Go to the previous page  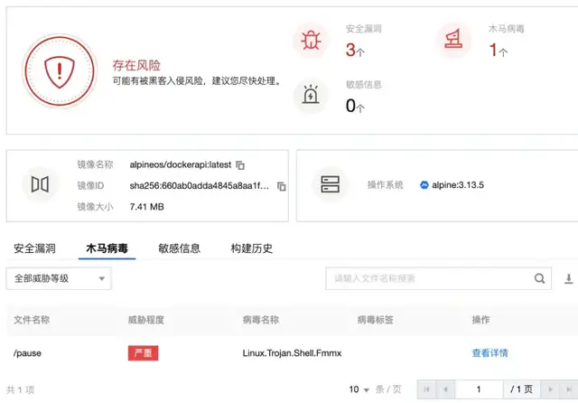point(445,389)
